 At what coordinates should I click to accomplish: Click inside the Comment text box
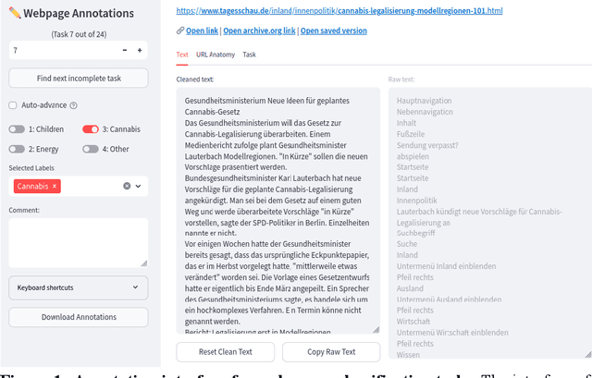point(78,241)
